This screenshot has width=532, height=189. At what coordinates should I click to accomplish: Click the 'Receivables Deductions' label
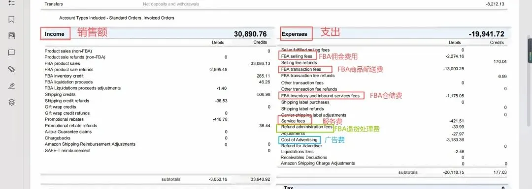click(x=303, y=158)
